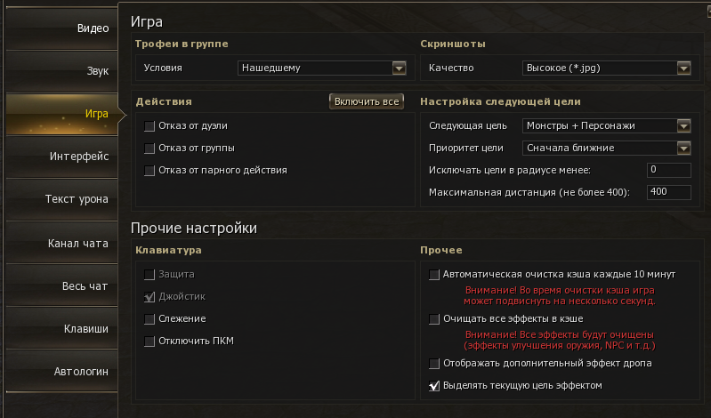Open the Качество screenshot quality dropdown

683,68
